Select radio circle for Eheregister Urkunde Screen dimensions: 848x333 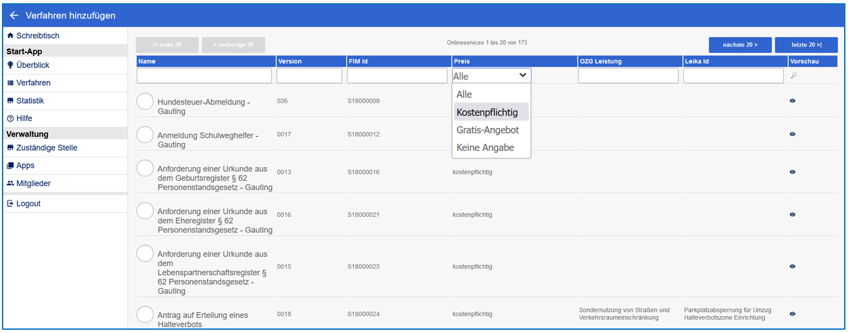pyautogui.click(x=145, y=211)
